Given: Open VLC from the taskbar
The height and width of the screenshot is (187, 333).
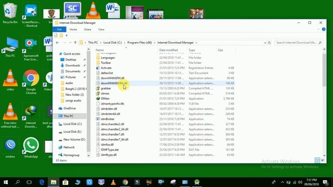Looking at the screenshot, I should pos(113,182).
